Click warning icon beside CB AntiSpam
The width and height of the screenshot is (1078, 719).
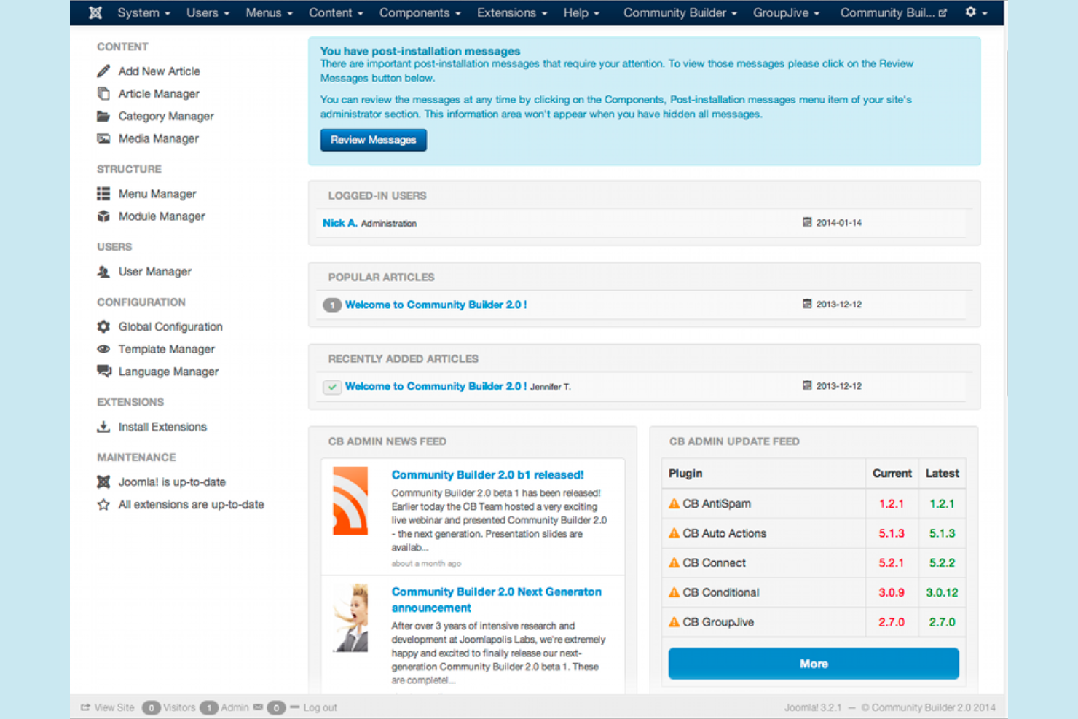click(674, 503)
